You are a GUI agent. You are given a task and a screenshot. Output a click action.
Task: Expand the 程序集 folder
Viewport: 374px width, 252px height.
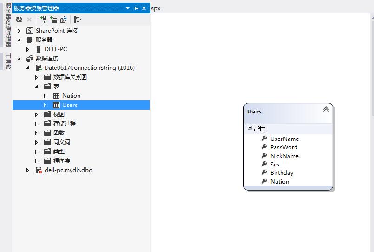point(37,161)
